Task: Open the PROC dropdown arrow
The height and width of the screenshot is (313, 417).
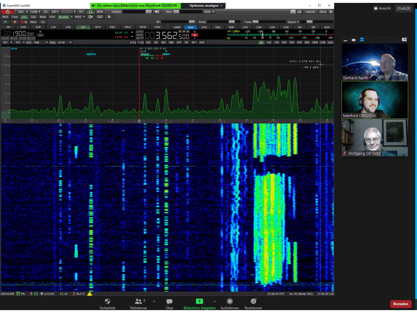Action: pos(84,17)
